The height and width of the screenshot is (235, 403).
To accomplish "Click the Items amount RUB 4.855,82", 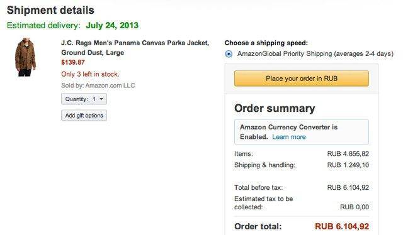I will click(x=348, y=154).
